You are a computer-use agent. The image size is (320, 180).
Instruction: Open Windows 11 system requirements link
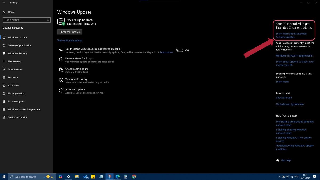(x=294, y=56)
